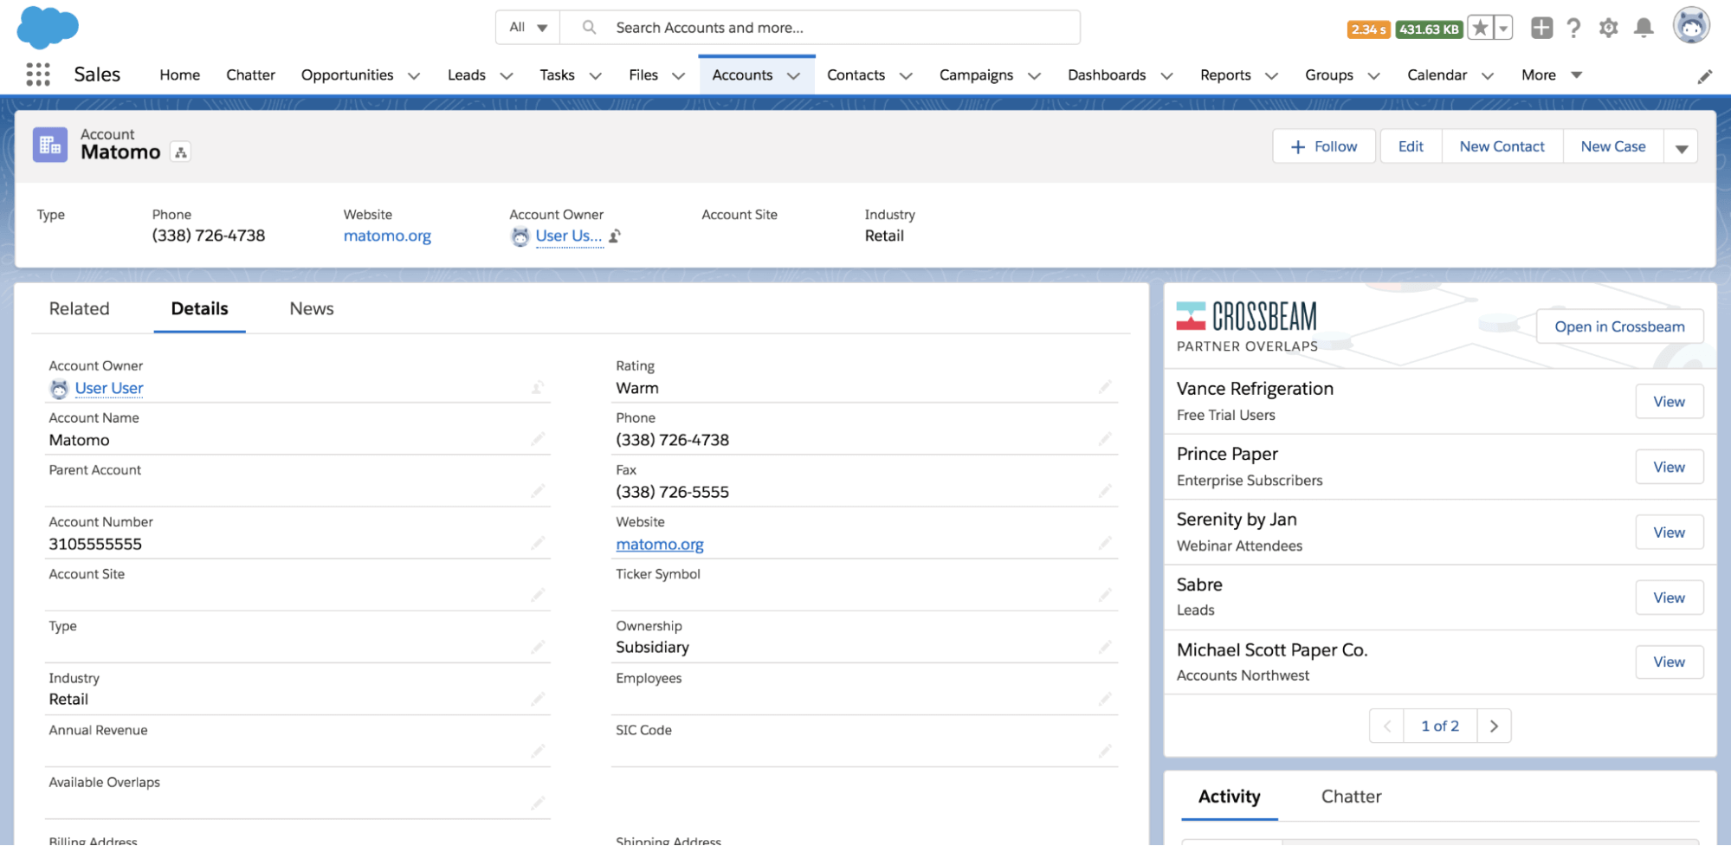Open the Help question mark icon
Image resolution: width=1731 pixels, height=846 pixels.
1573,28
